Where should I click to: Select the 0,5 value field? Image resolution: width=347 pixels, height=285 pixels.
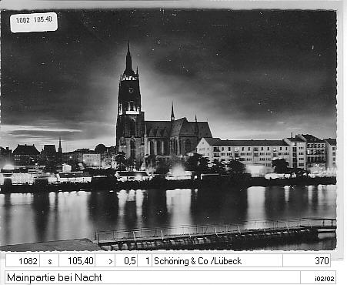126,261
